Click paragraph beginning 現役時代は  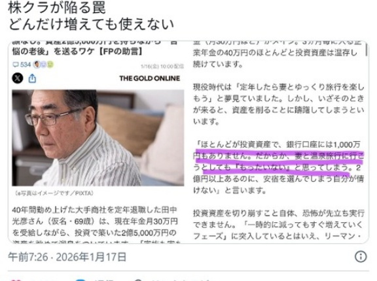click(278, 104)
